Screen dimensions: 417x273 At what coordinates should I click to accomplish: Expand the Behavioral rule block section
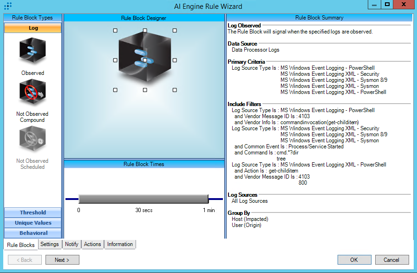(x=33, y=233)
